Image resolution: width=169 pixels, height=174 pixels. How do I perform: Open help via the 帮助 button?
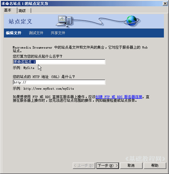point(155,166)
